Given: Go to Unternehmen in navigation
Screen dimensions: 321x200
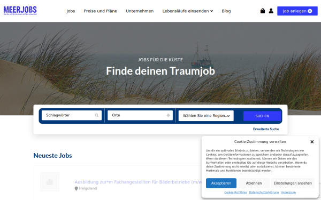Looking at the screenshot, I should pos(140,11).
